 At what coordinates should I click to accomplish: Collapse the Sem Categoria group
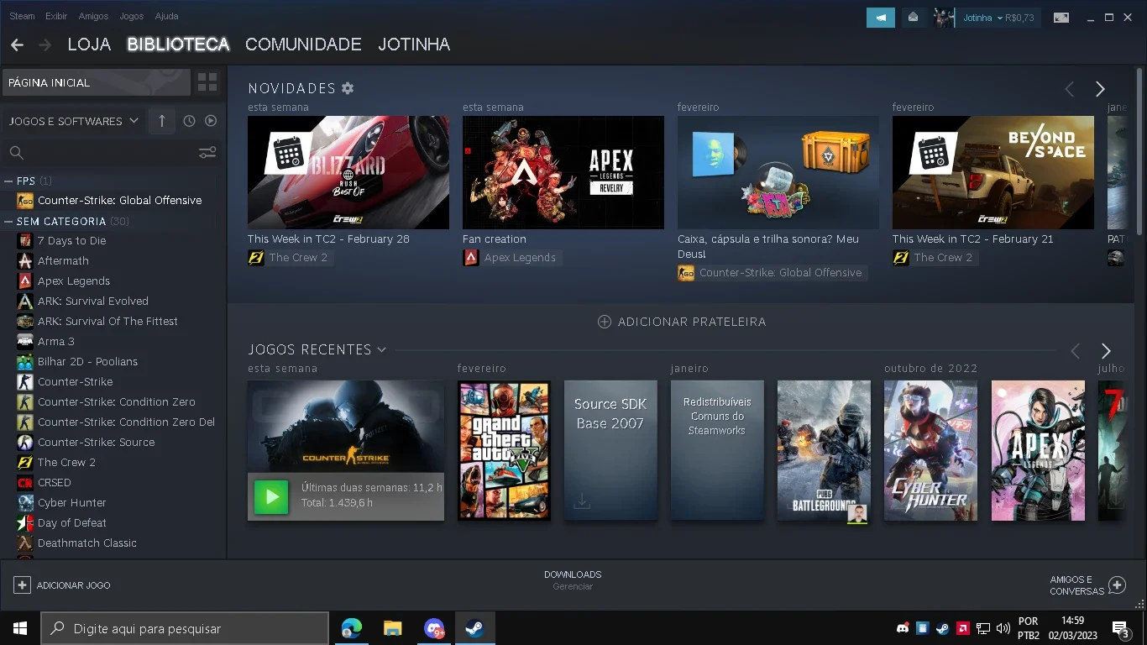click(x=8, y=222)
